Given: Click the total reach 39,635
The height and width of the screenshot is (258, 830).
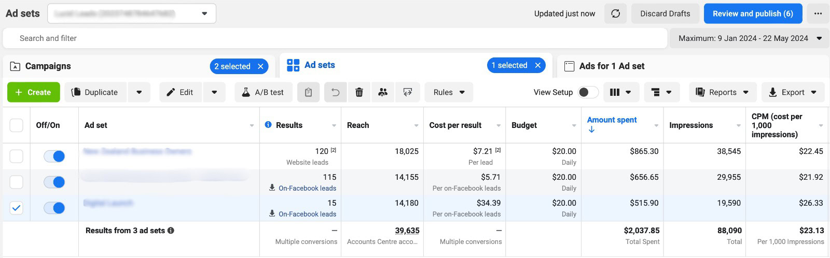Looking at the screenshot, I should pyautogui.click(x=407, y=231).
